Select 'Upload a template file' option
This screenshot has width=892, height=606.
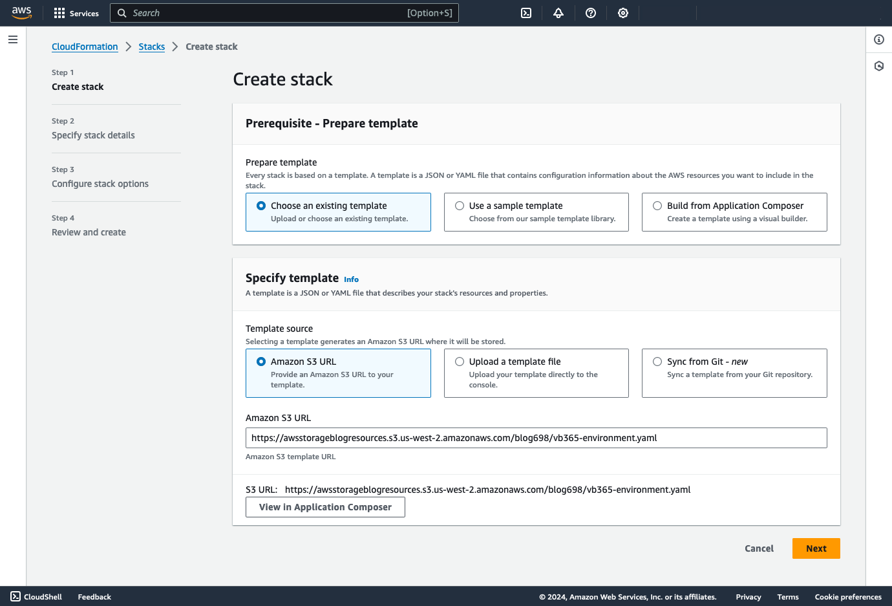pyautogui.click(x=460, y=361)
